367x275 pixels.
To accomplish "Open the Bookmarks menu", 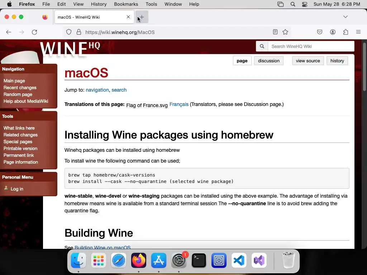I will [126, 4].
